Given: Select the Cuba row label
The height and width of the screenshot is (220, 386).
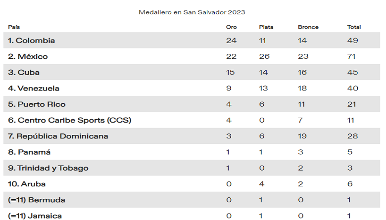Looking at the screenshot, I should click(x=24, y=73).
